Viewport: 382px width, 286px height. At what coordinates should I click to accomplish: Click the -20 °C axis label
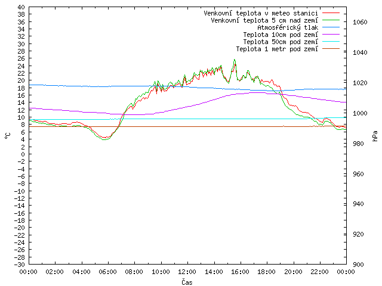20,228
